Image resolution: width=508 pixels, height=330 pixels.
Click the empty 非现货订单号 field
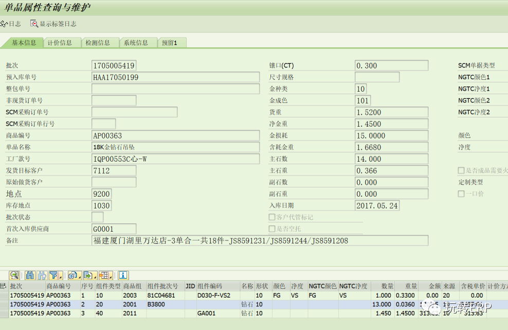(114, 100)
